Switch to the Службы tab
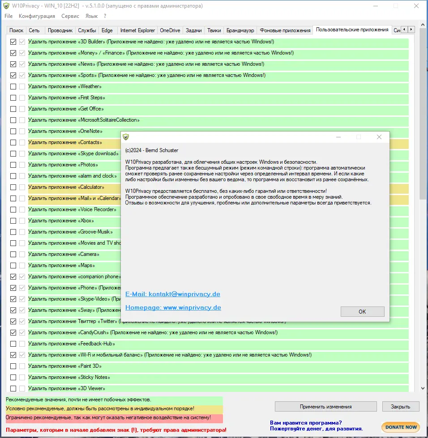Screen dimensions: 428x438 [x=87, y=30]
